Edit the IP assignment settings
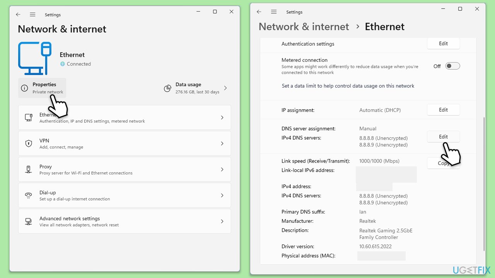Screen dimensions: 495x278 (443, 110)
